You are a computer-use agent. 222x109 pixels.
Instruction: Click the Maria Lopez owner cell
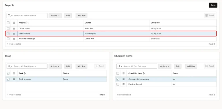(116, 34)
